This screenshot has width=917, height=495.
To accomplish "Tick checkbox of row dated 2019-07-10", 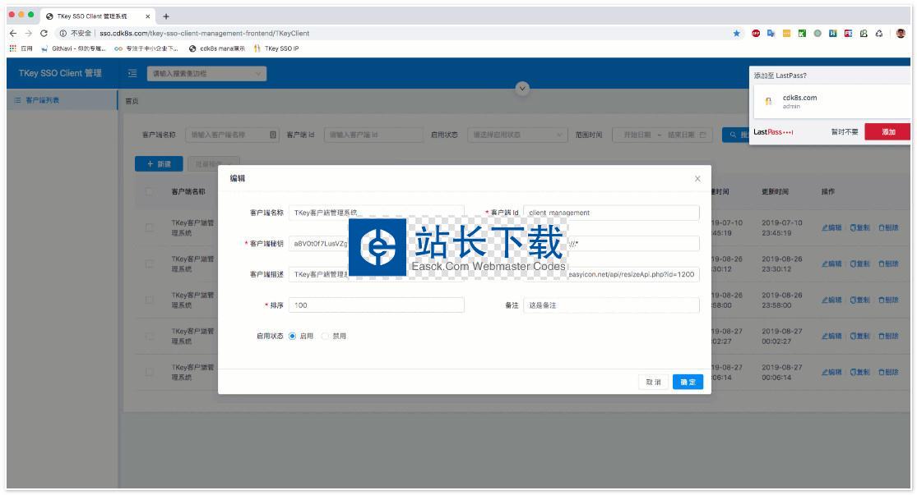I will coord(149,227).
